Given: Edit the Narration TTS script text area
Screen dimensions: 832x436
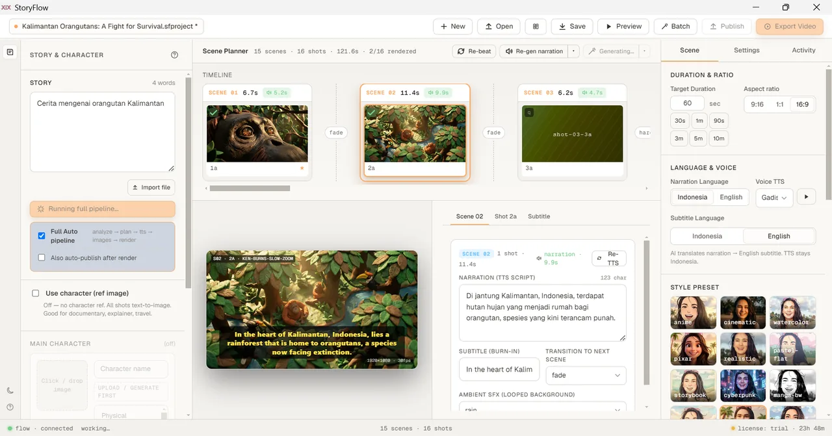Looking at the screenshot, I should point(542,313).
